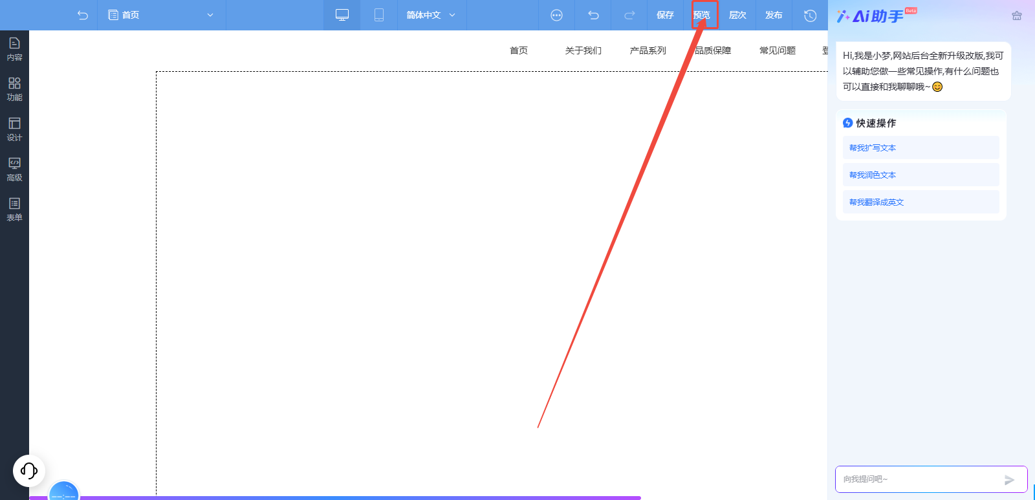Screen dimensions: 1035x500
Task: Open the more options ellipsis icon
Action: pos(556,15)
